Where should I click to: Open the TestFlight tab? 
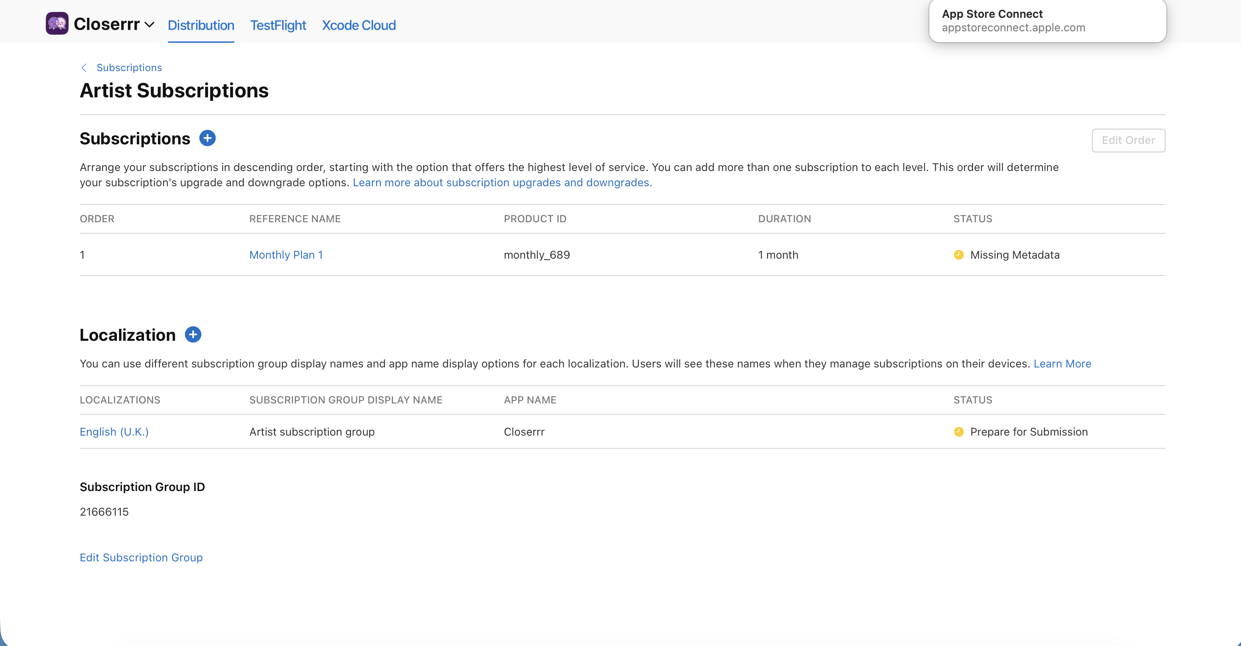(278, 25)
